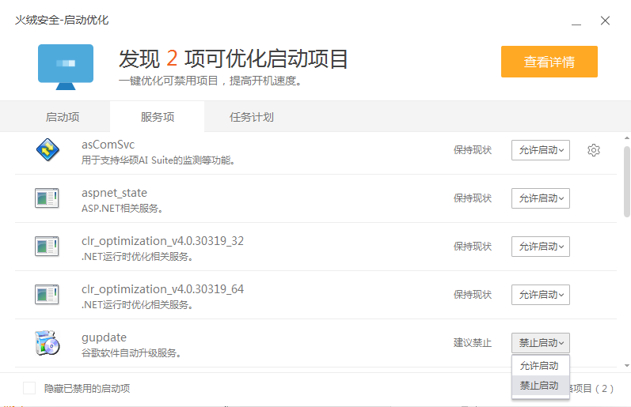
Task: Click the orange 查看详情 button
Action: [x=549, y=62]
